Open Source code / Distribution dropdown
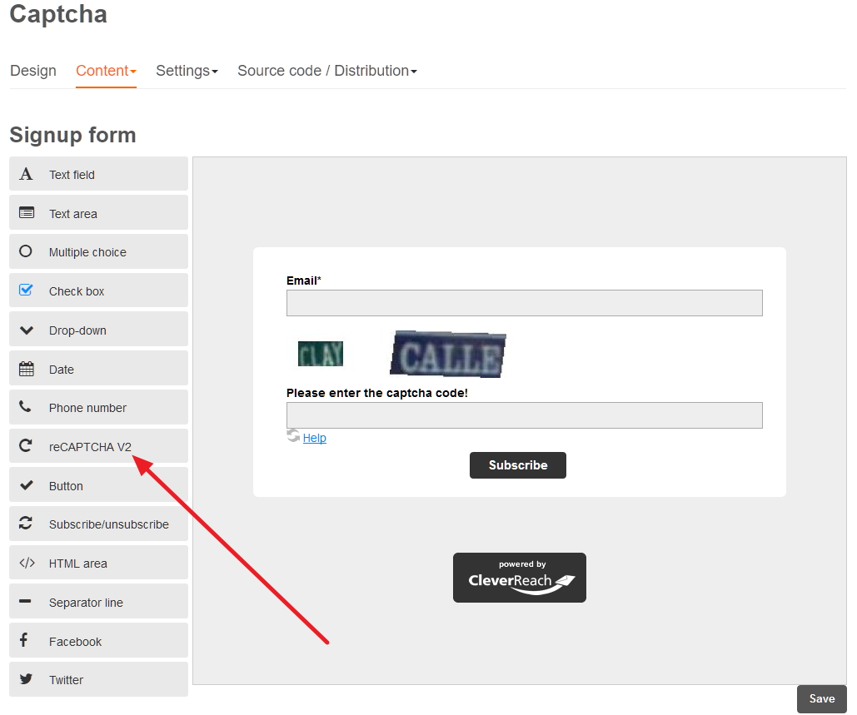This screenshot has width=857, height=715. tap(326, 71)
